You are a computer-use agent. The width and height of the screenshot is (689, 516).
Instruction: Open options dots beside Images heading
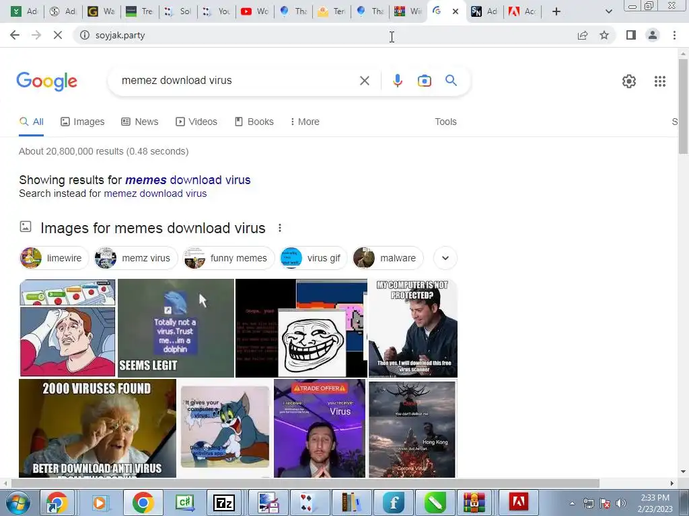point(279,228)
